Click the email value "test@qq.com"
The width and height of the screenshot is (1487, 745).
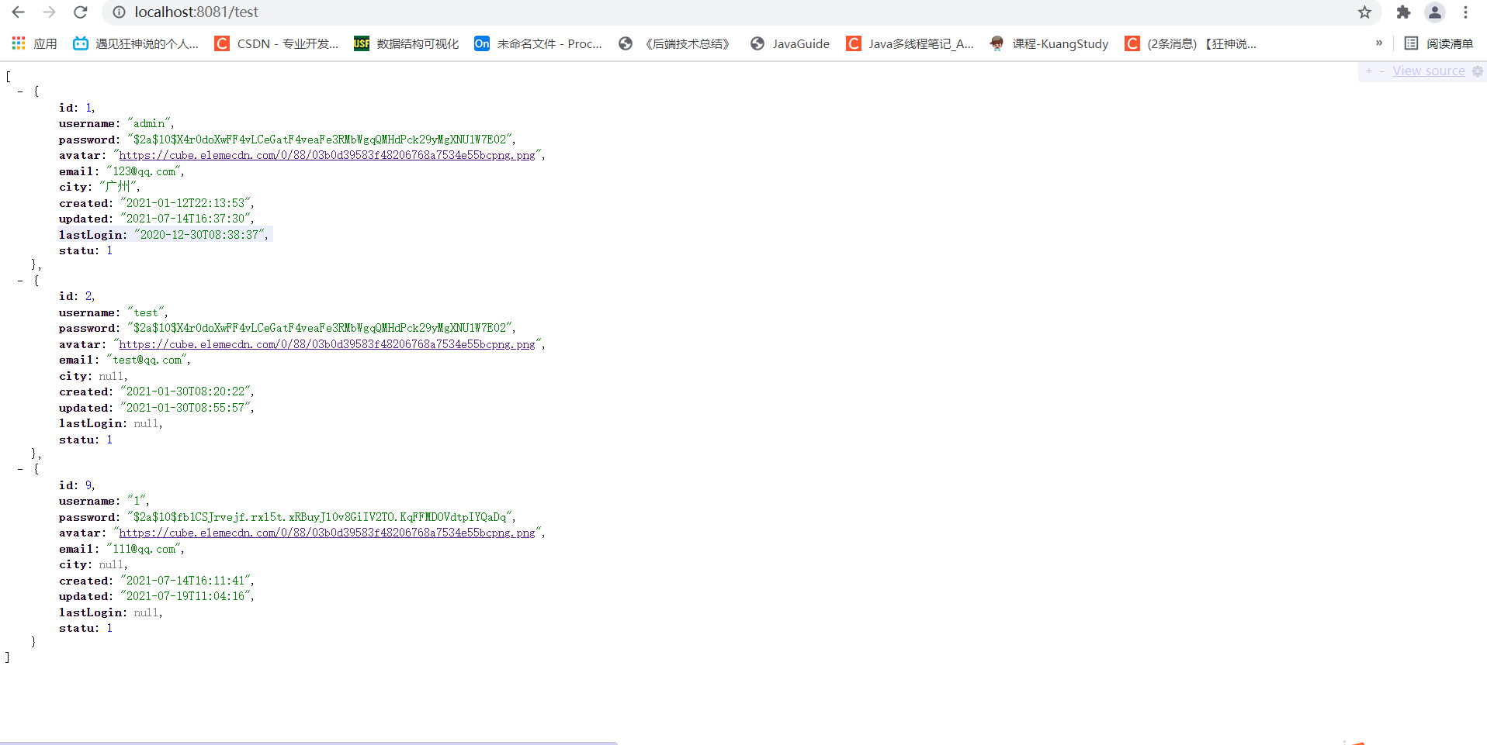[147, 360]
